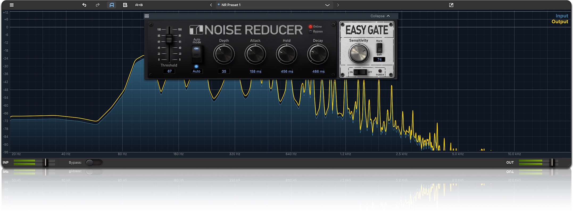
Task: Collapse the plugin panel
Action: point(380,16)
